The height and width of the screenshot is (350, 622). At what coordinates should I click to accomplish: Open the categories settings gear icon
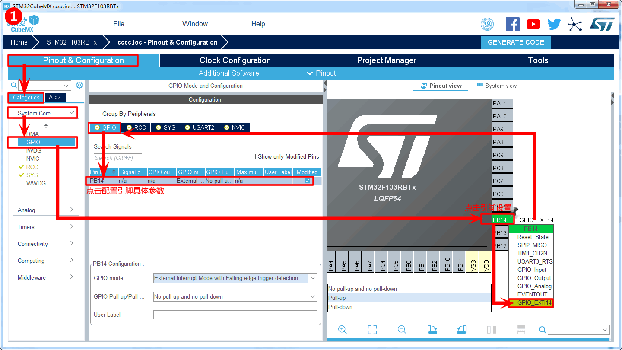[79, 85]
